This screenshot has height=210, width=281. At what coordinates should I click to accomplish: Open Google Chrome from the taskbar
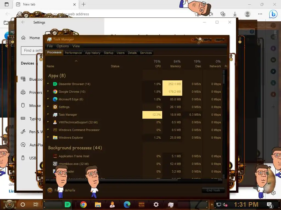[83, 205]
